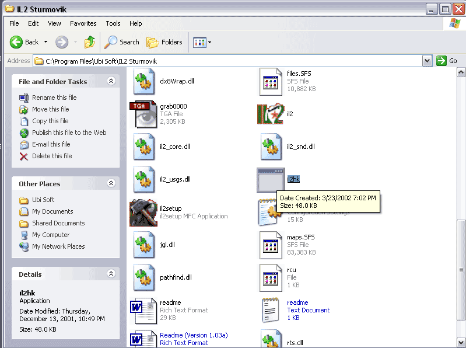Select the files.SFS file icon
The width and height of the screenshot is (466, 348).
coord(271,82)
